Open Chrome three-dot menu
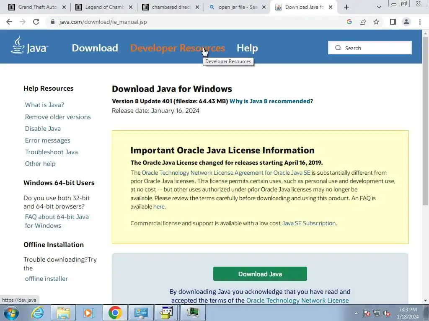 coord(420,22)
